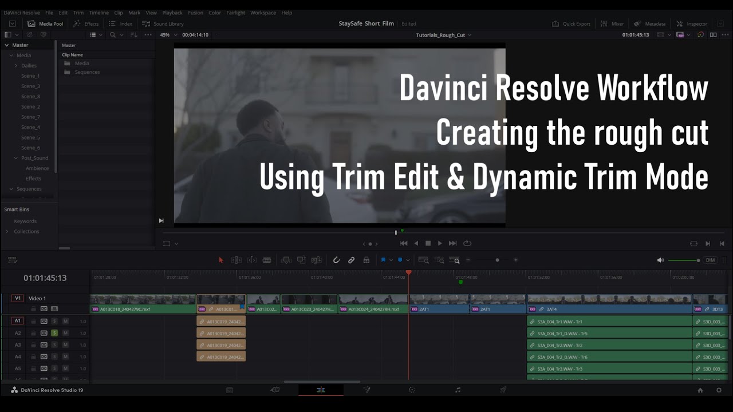
Task: Click the timeline zoom-out minus button
Action: (x=468, y=260)
